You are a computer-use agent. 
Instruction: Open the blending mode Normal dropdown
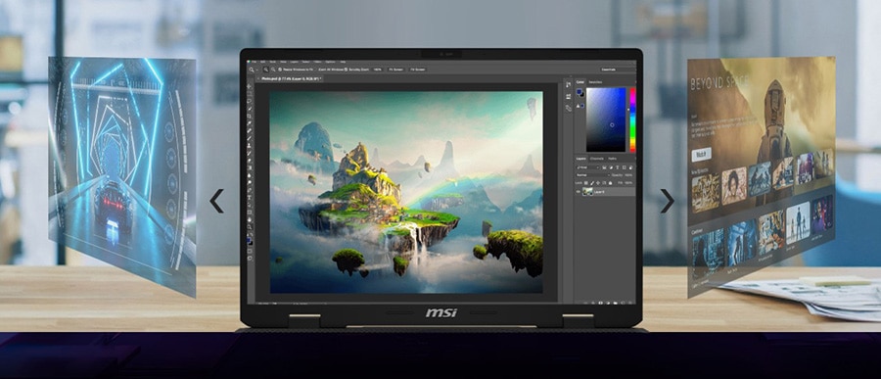click(593, 175)
